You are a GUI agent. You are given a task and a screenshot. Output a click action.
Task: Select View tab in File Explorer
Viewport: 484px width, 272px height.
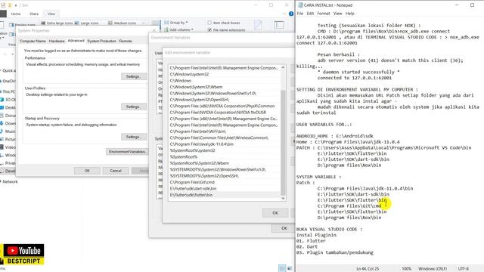pos(51,14)
